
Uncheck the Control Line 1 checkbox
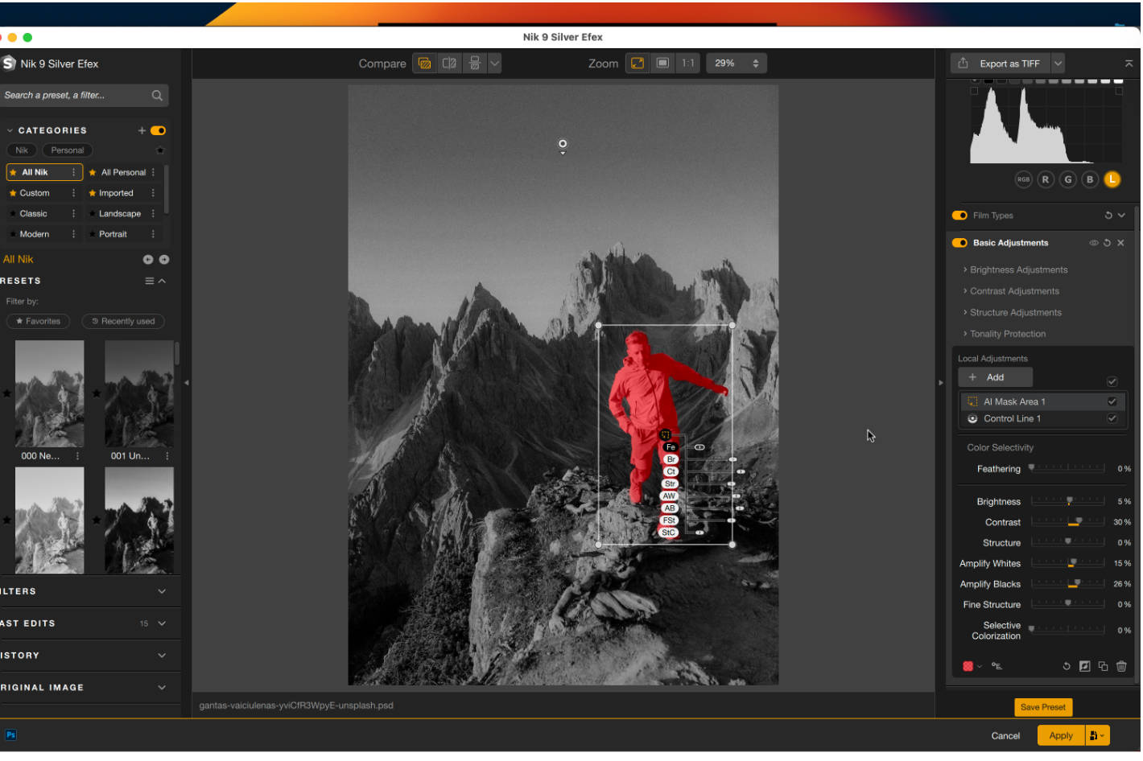click(x=1114, y=419)
